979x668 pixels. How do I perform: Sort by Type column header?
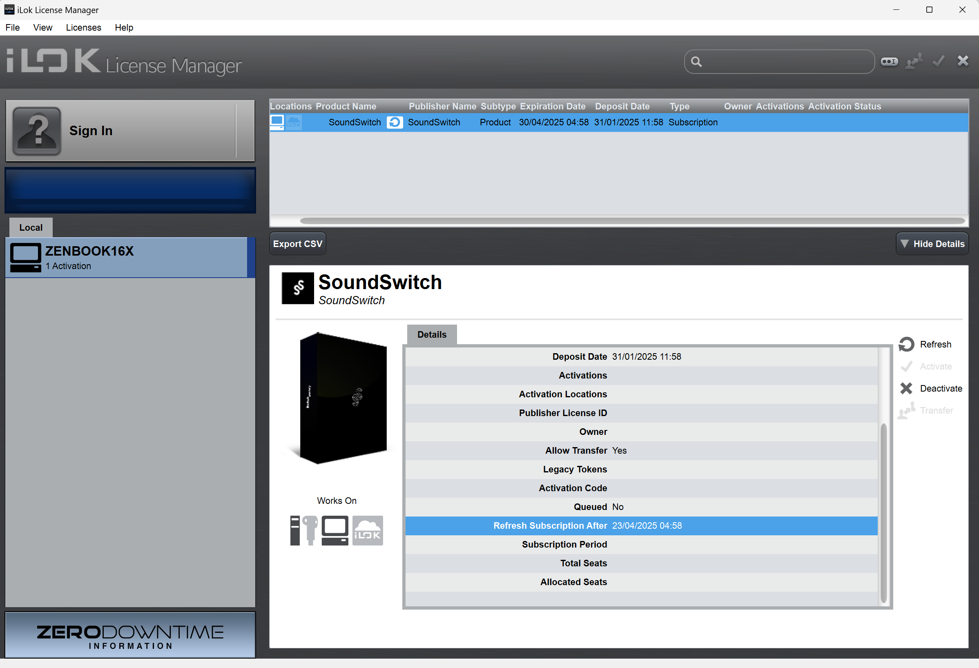click(680, 107)
